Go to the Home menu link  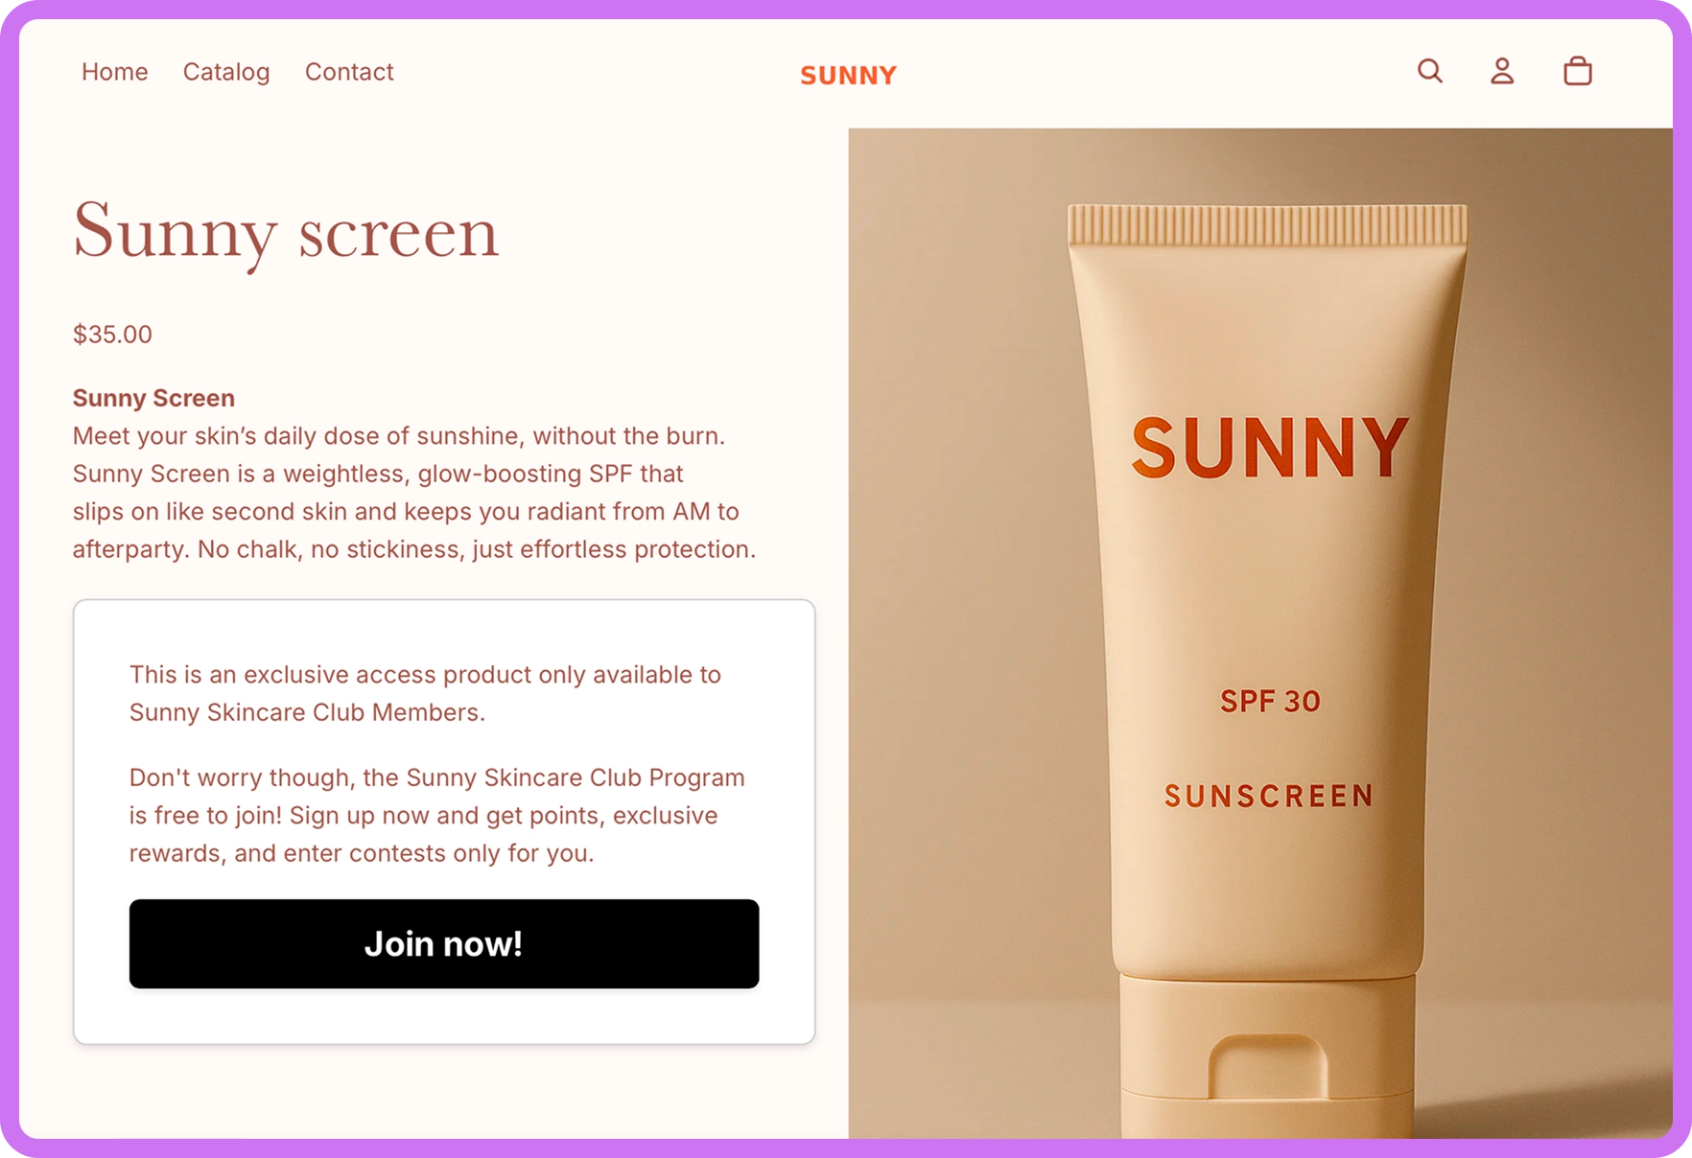coord(114,72)
